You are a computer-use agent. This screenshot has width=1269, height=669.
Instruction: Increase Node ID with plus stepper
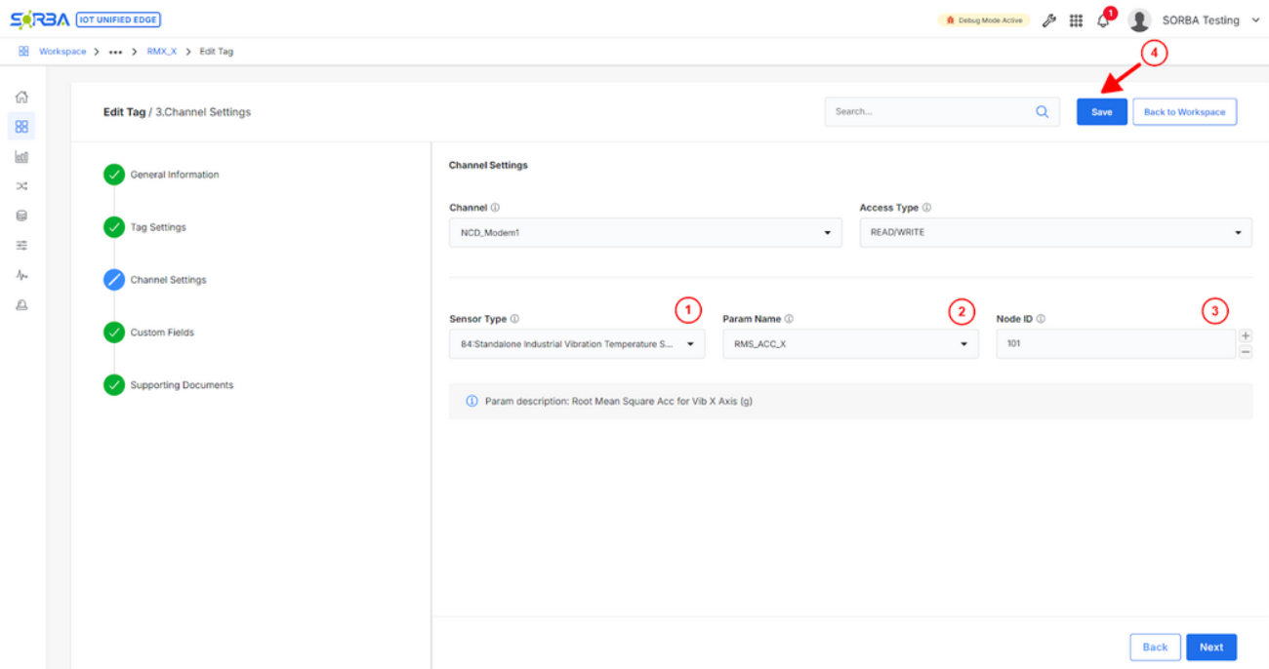point(1246,335)
